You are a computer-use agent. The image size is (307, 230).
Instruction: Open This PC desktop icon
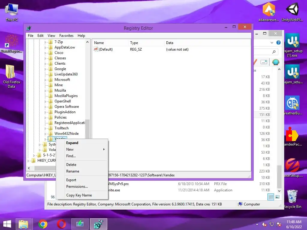[12, 12]
